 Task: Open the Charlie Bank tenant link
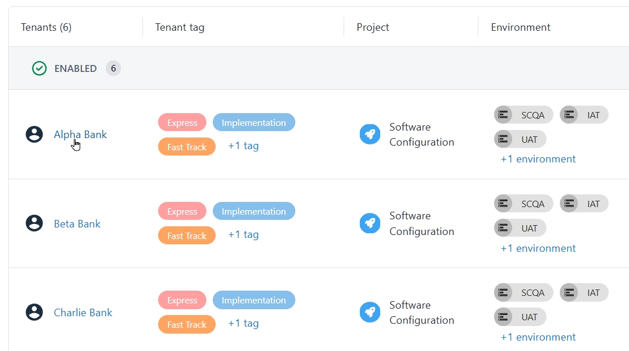83,313
